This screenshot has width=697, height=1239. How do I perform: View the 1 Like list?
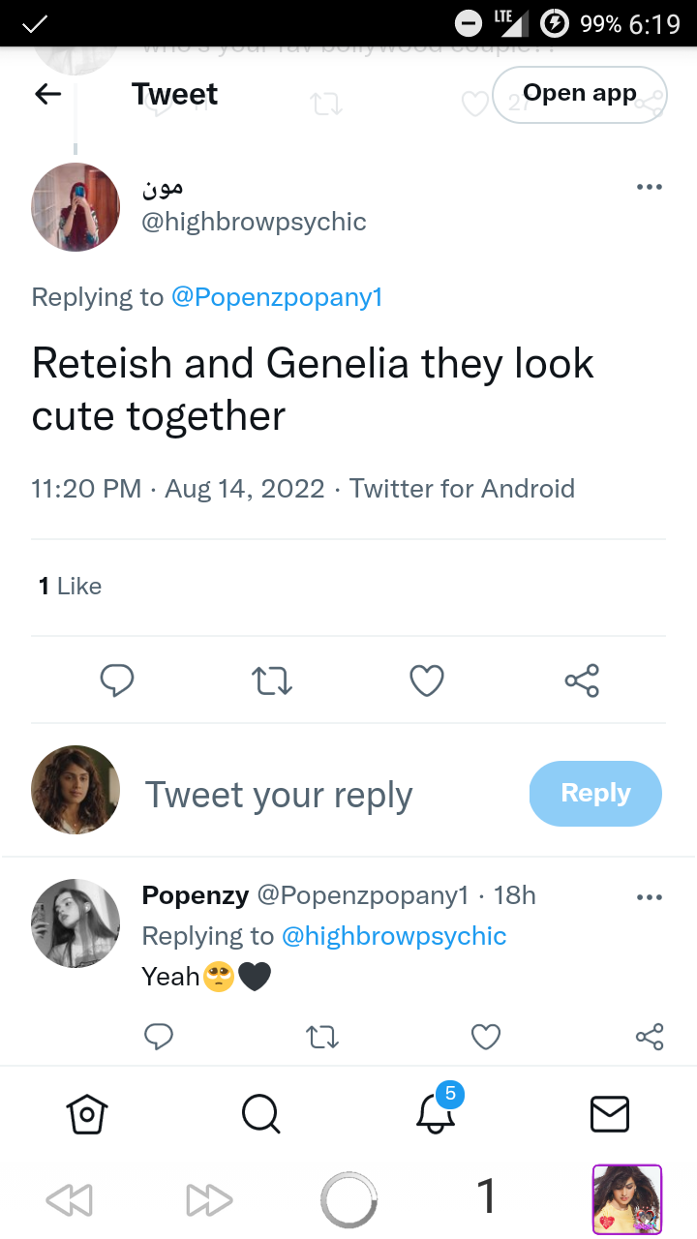click(70, 586)
